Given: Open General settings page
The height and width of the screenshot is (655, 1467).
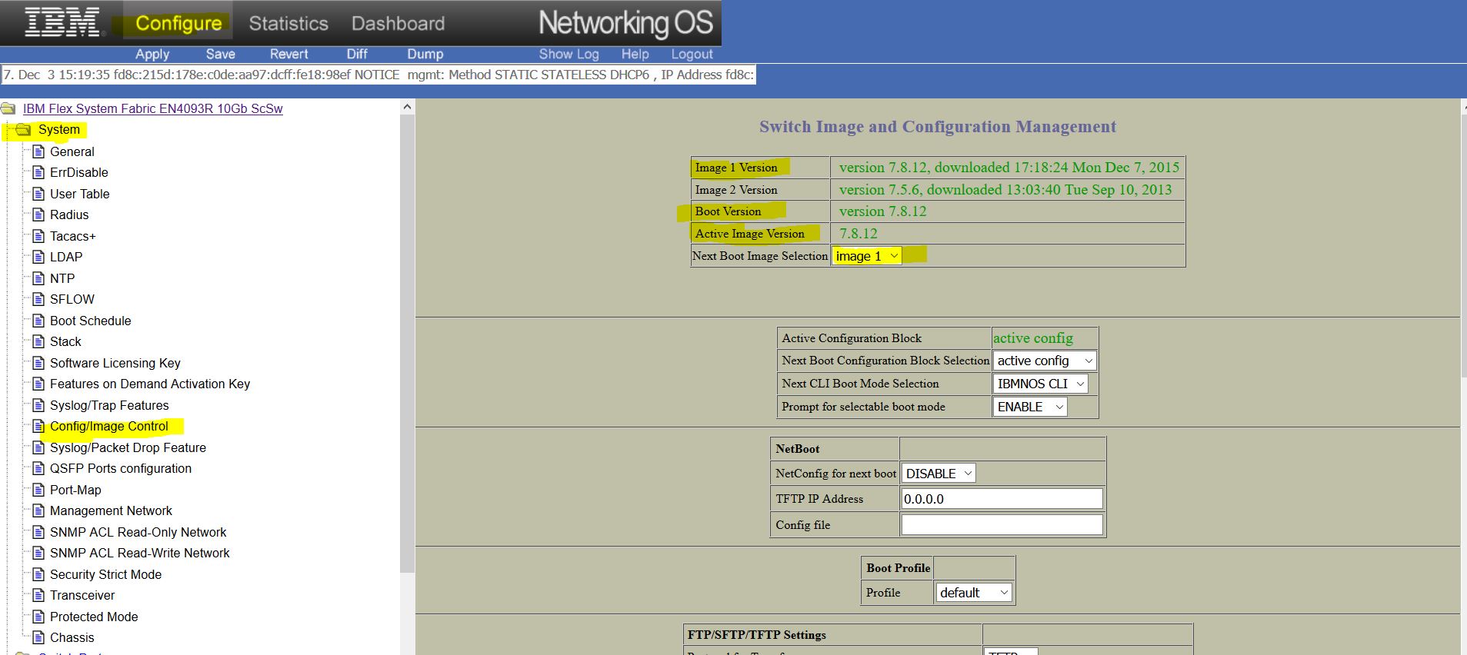Looking at the screenshot, I should pos(72,151).
